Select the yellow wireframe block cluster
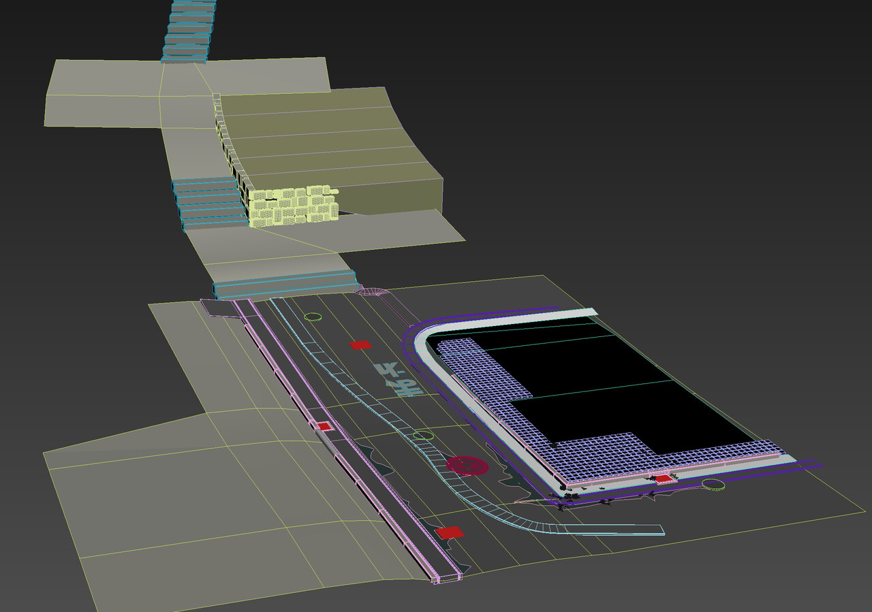Viewport: 872px width, 612px height. [293, 205]
